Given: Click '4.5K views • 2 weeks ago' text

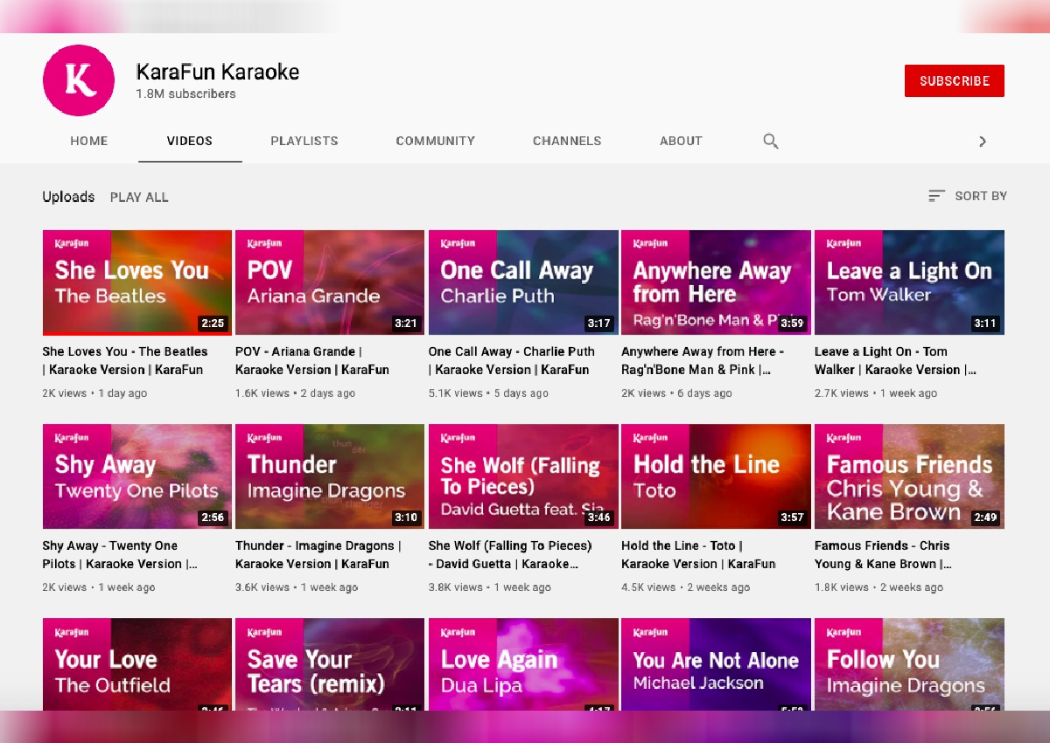Looking at the screenshot, I should point(685,587).
